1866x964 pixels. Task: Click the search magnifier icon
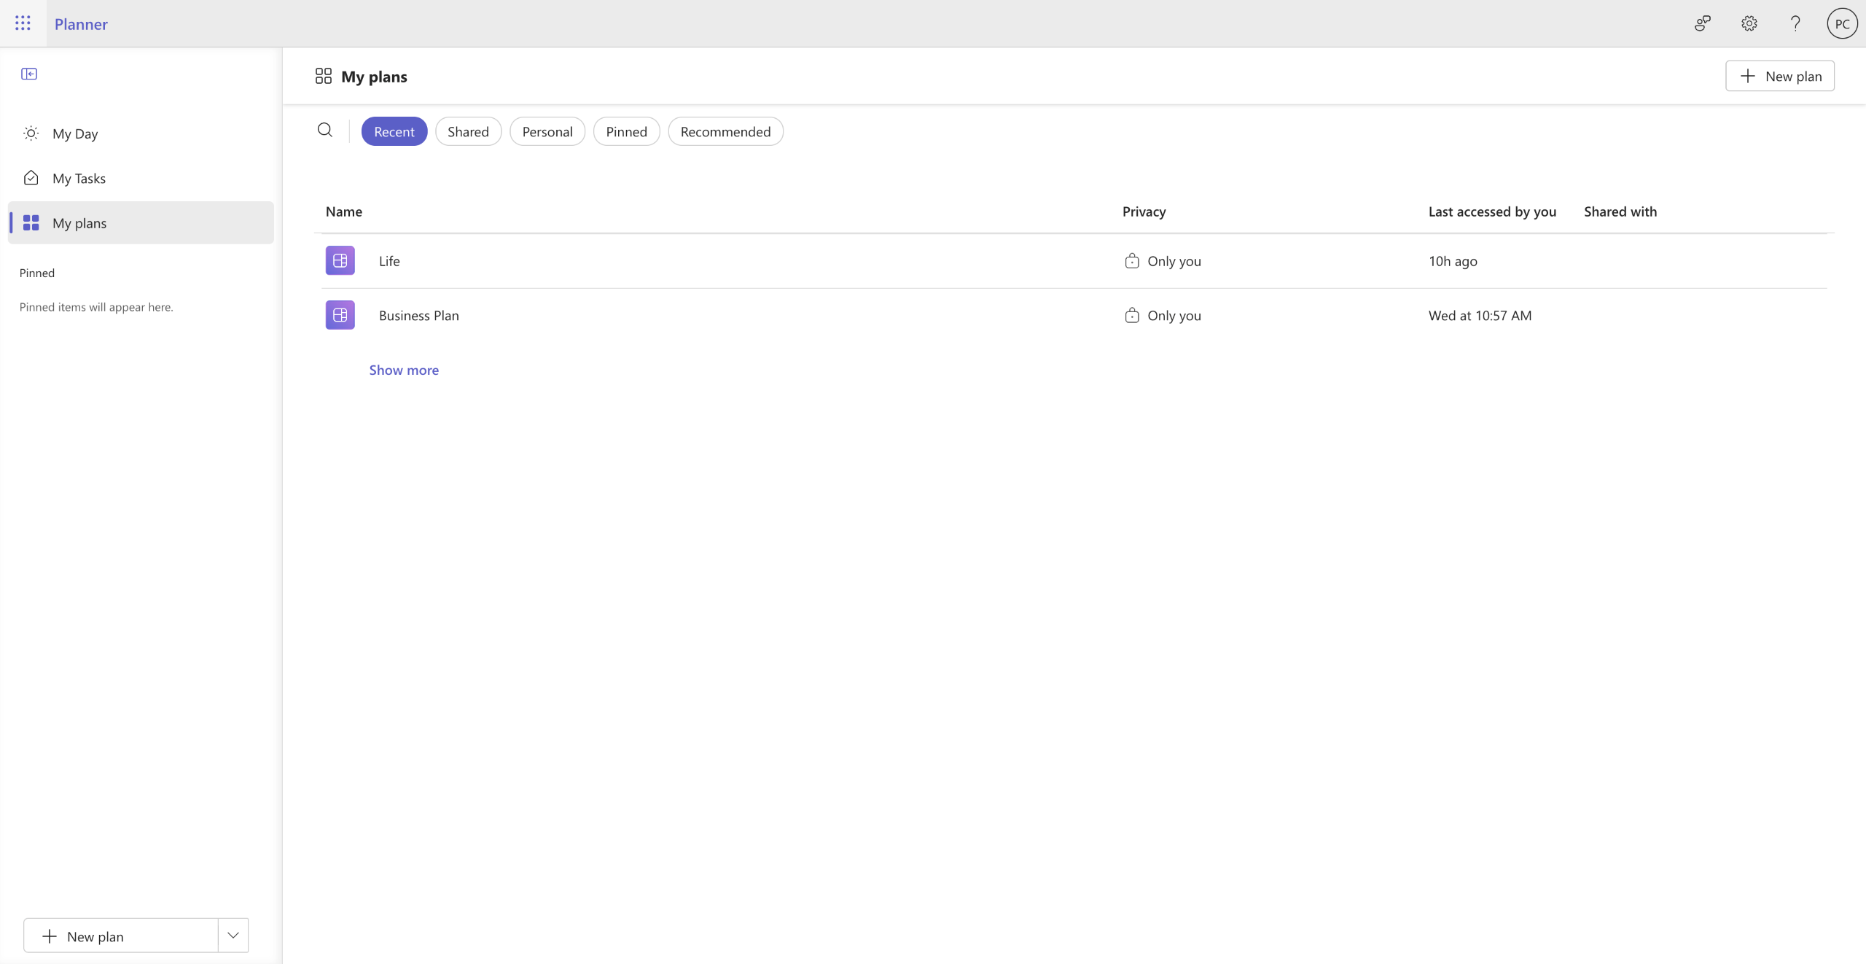(325, 131)
